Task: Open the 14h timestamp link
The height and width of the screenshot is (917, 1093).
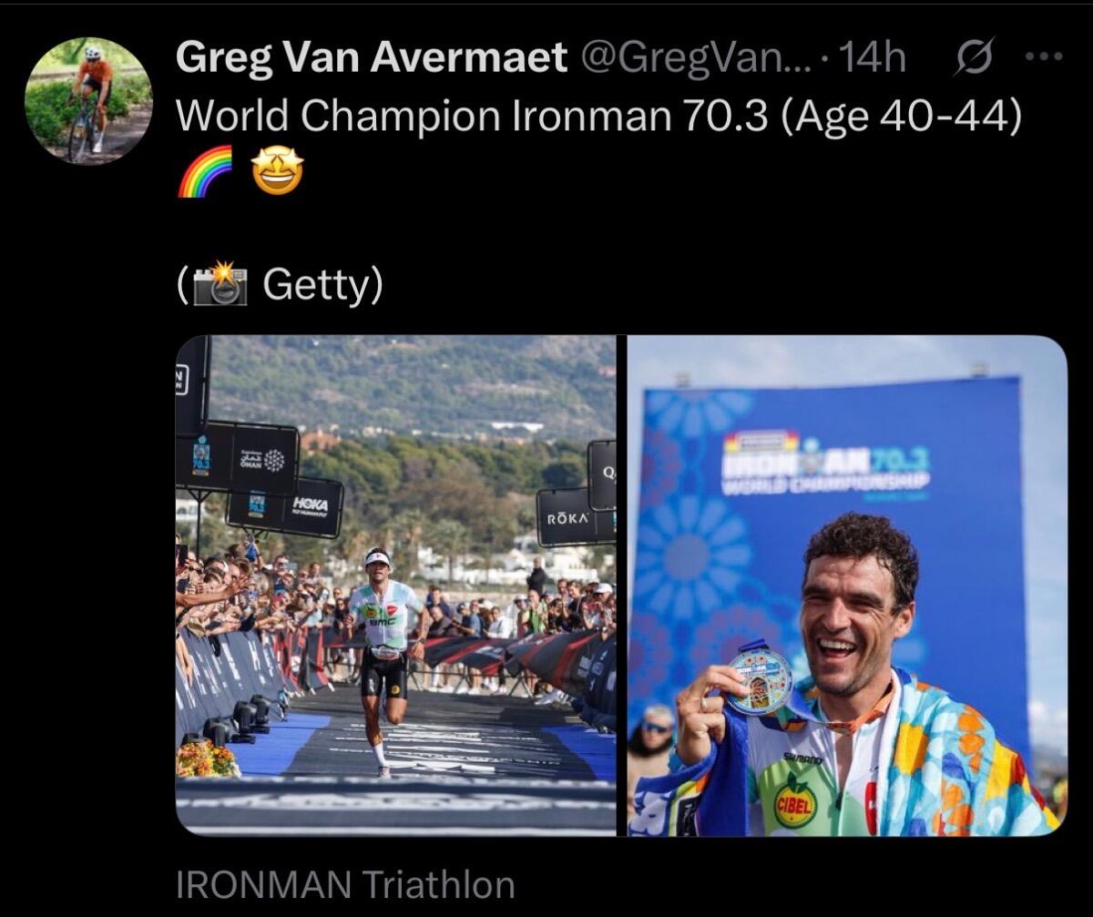Action: [x=870, y=60]
